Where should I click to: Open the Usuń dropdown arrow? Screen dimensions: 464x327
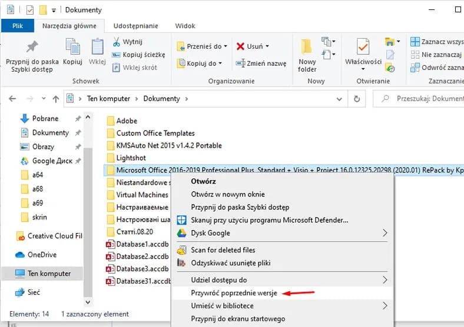tap(267, 46)
